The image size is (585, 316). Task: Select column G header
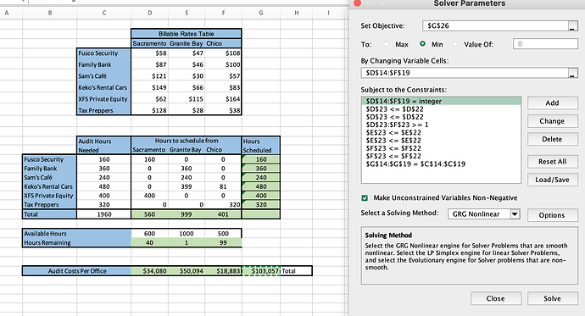coord(261,13)
